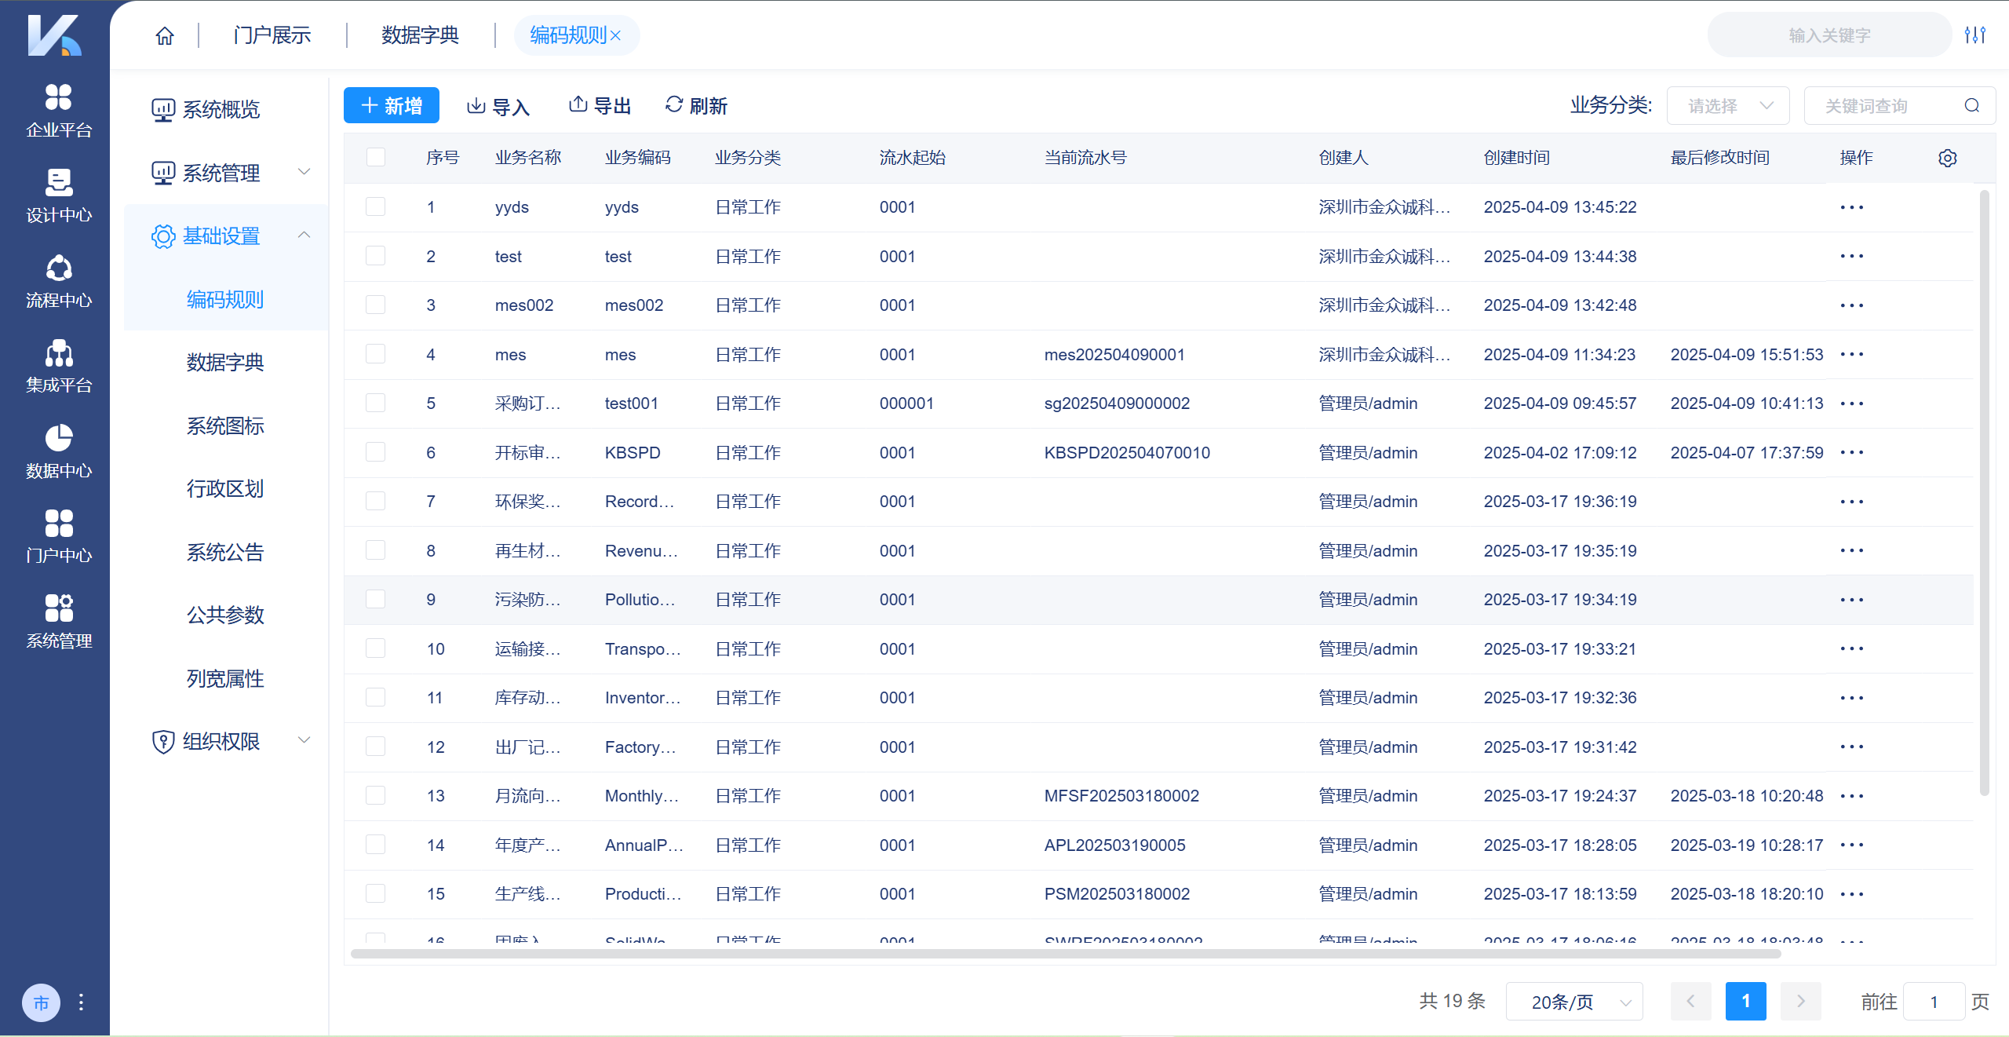This screenshot has width=2009, height=1037.
Task: Click the column settings gear icon
Action: 1947,158
